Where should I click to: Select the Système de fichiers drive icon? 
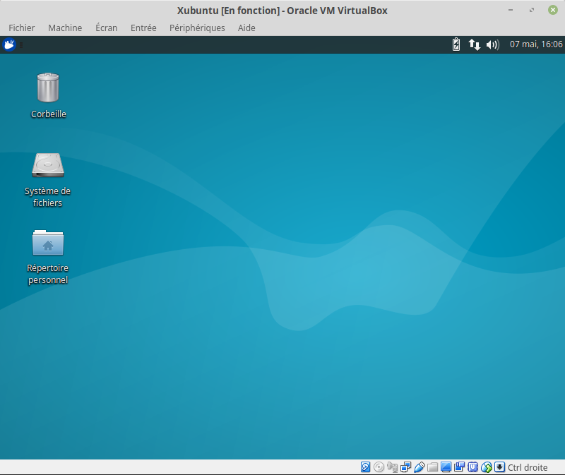click(48, 165)
